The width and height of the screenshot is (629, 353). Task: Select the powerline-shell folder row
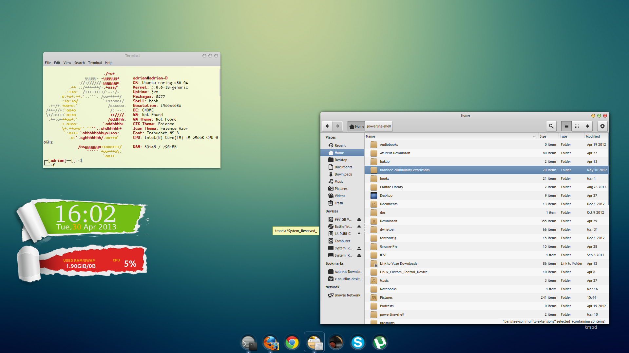pos(486,314)
